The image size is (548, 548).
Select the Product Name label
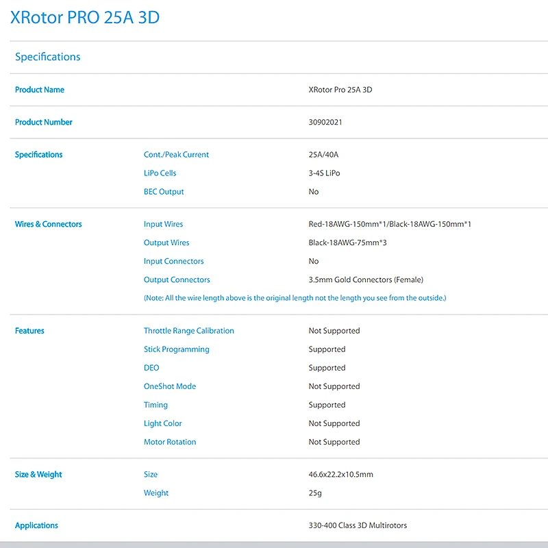(x=40, y=90)
